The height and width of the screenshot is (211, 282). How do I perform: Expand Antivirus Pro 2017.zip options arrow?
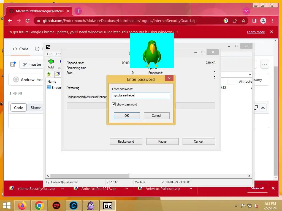pyautogui.click(x=127, y=188)
